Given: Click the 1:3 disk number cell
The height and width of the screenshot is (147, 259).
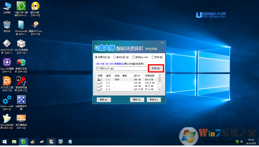Looking at the screenshot, I should pyautogui.click(x=108, y=86).
